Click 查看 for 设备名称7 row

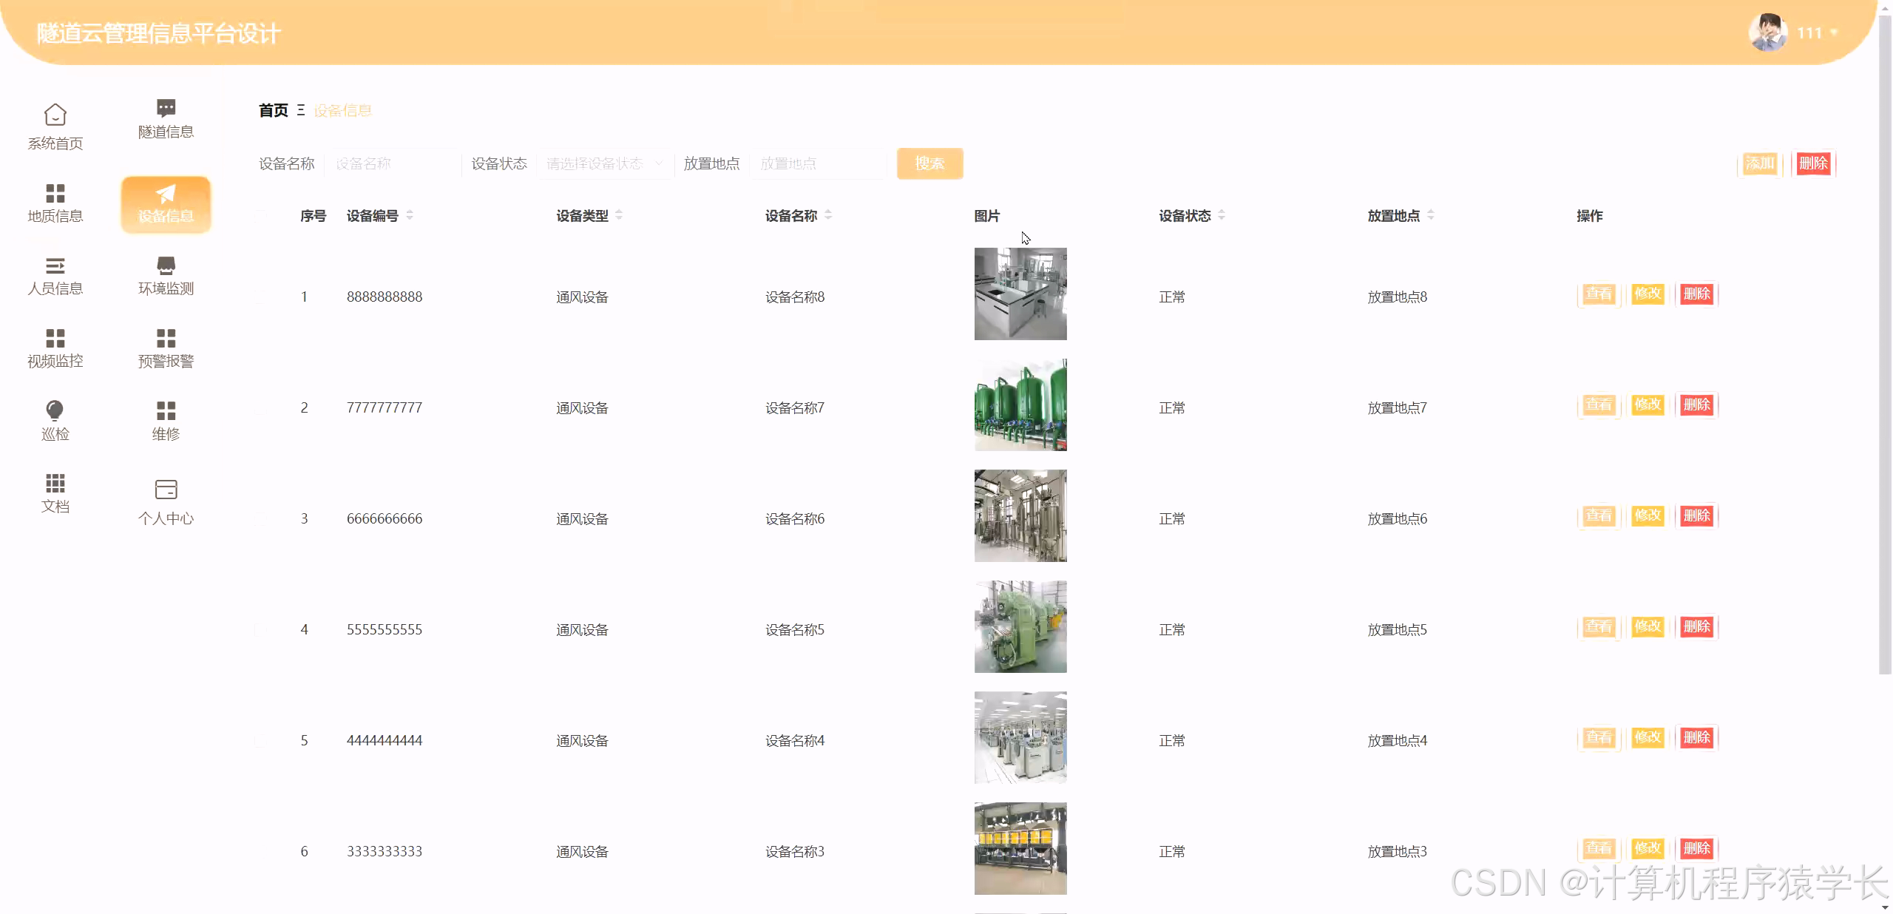pos(1599,405)
